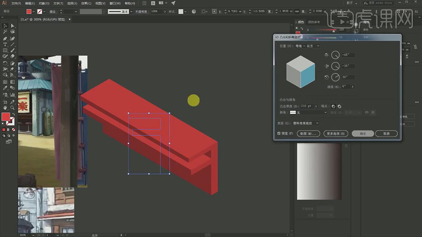Click the red fill color swatch in toolbar
The image size is (422, 237).
coord(6,117)
